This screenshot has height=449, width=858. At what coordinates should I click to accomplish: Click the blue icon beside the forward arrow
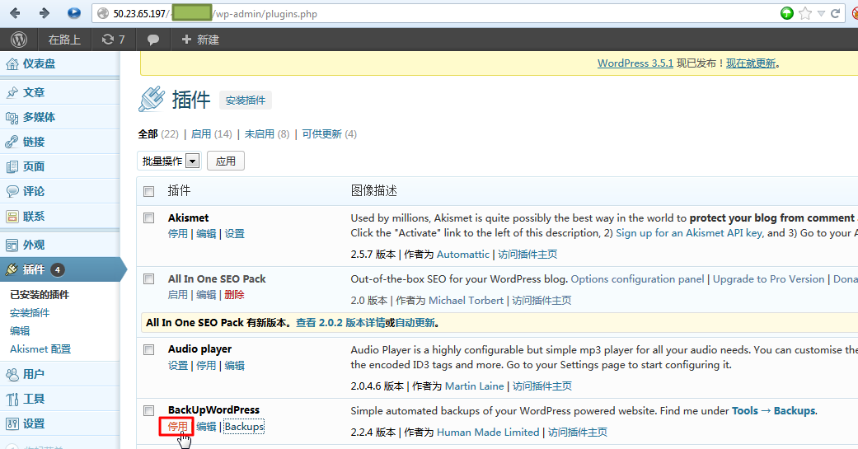tap(74, 13)
